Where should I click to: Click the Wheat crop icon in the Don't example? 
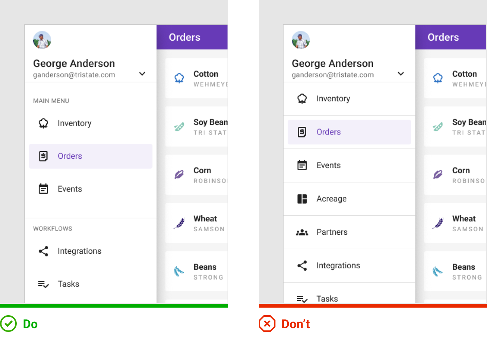(438, 223)
